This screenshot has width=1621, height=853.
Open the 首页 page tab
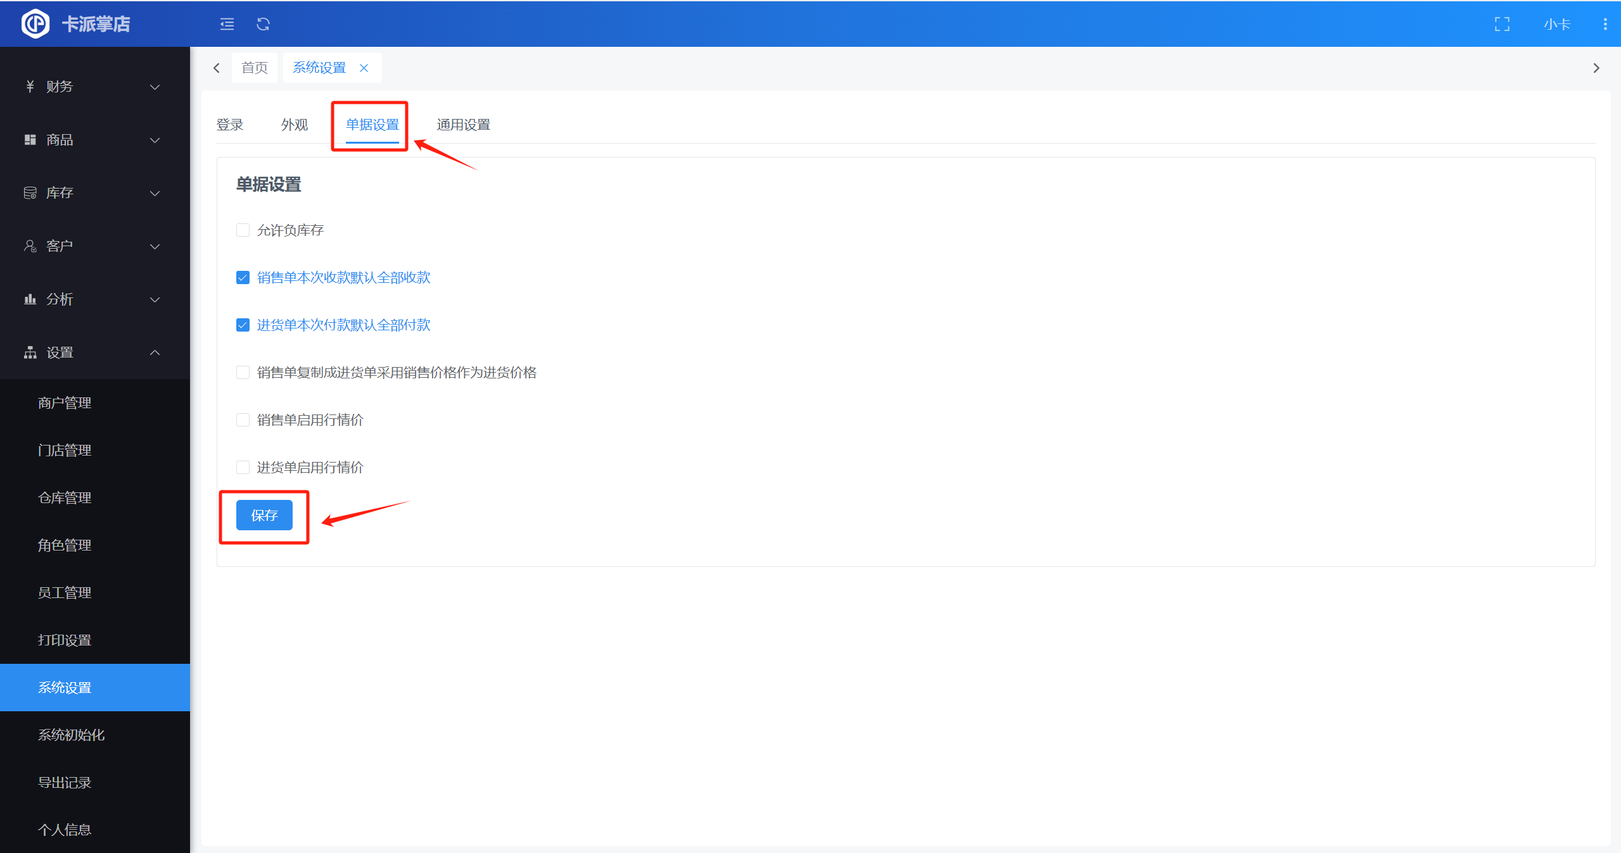tap(255, 68)
